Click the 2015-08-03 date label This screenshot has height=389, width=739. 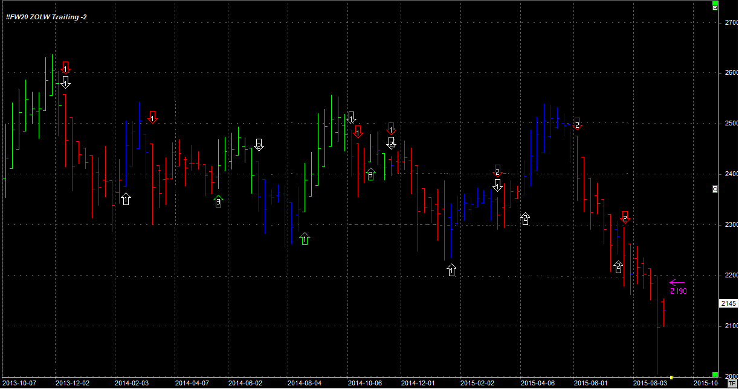pyautogui.click(x=650, y=383)
